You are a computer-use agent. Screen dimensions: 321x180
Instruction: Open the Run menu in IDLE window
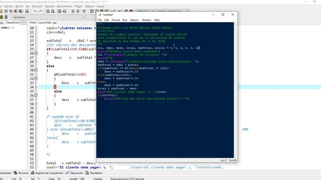[x=125, y=20]
